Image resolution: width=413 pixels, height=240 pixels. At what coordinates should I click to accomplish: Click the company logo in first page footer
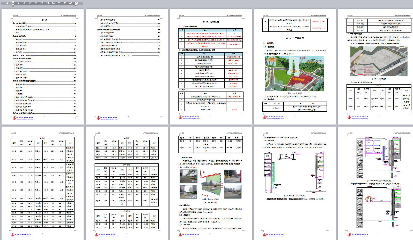coord(23,118)
